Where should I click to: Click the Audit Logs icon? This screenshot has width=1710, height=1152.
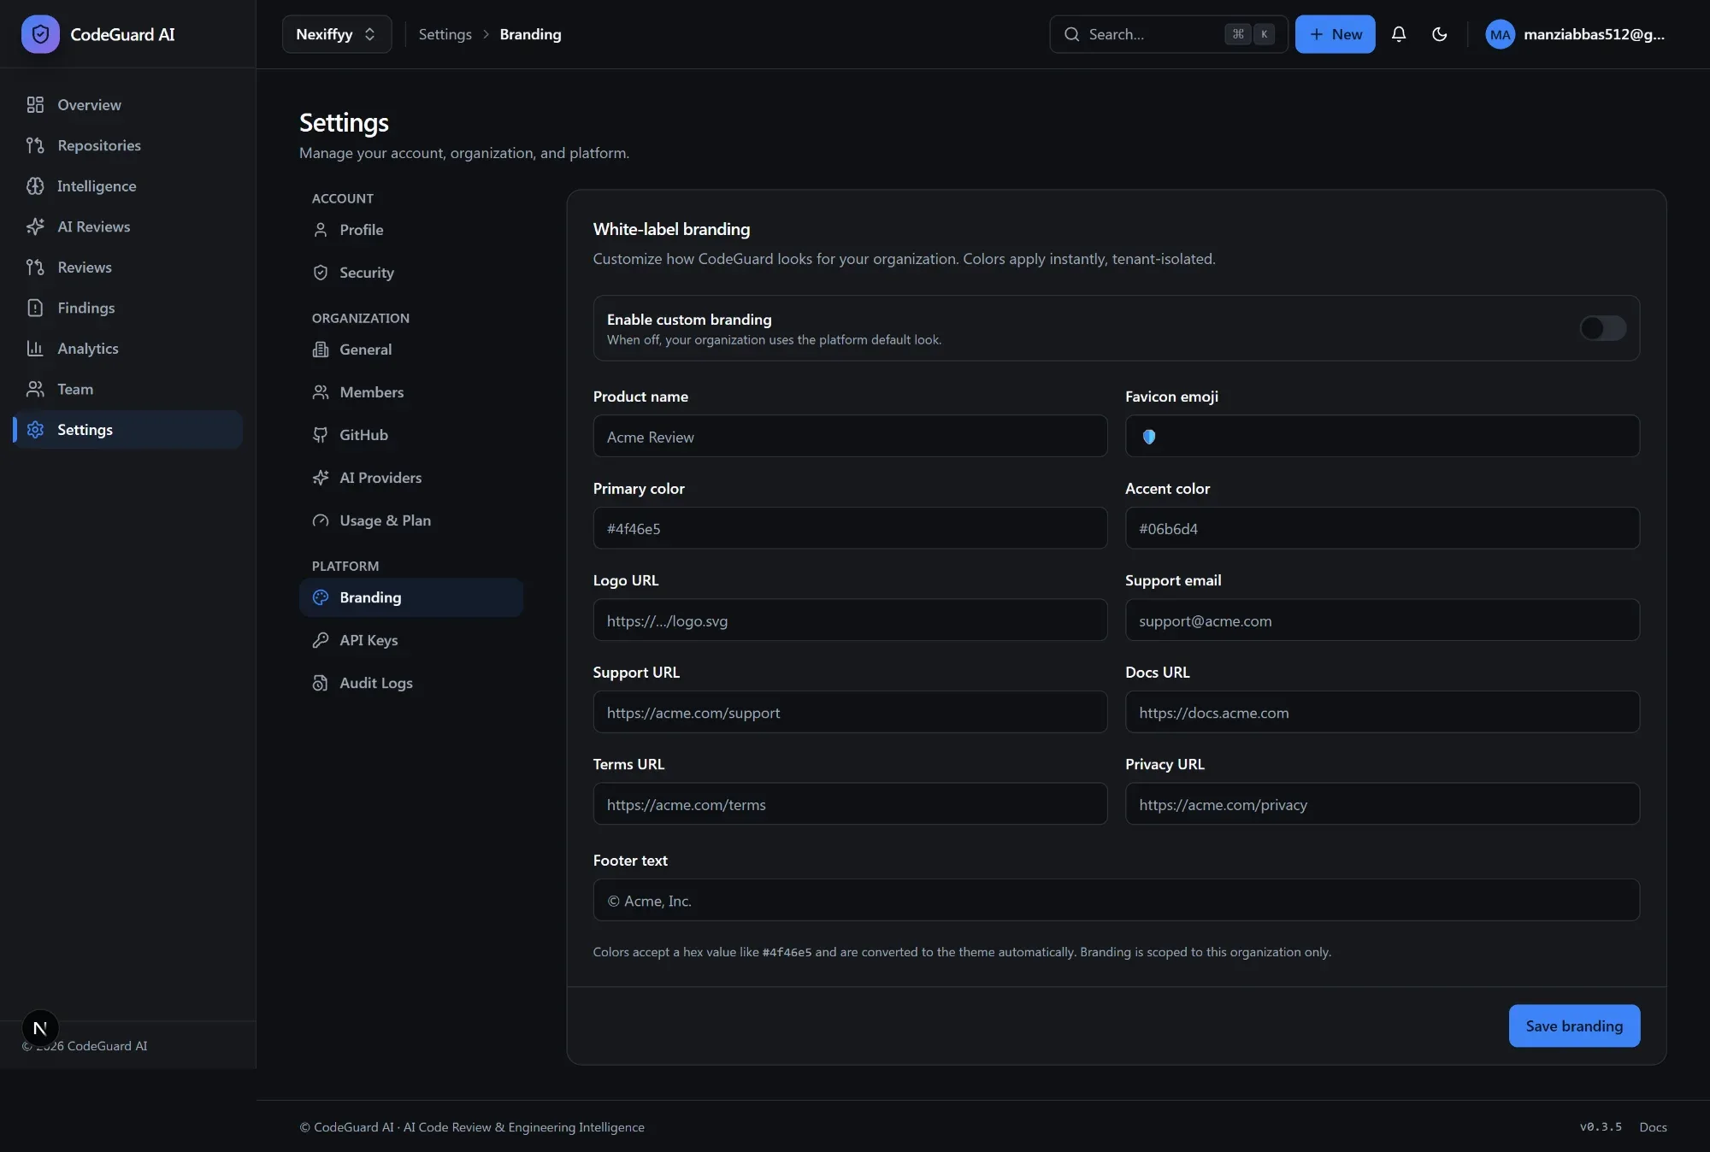321,683
